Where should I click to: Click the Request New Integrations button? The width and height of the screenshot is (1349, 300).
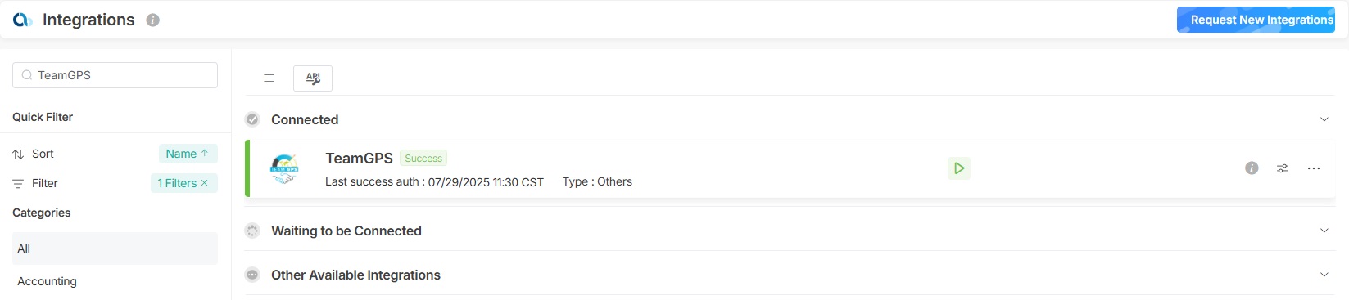(1256, 20)
